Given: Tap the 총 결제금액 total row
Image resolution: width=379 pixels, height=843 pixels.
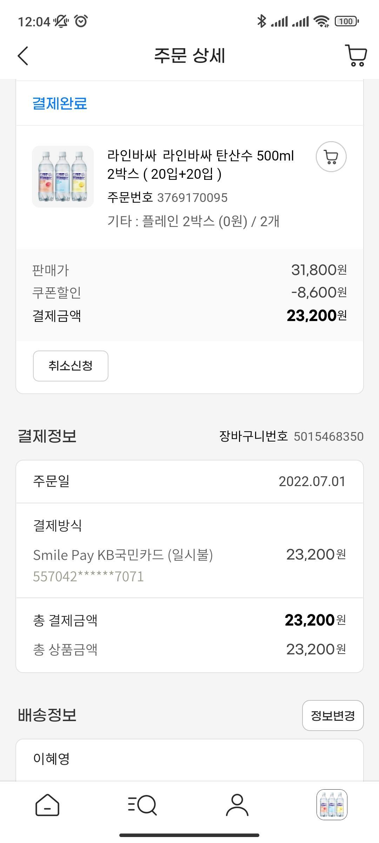Looking at the screenshot, I should pos(189,620).
